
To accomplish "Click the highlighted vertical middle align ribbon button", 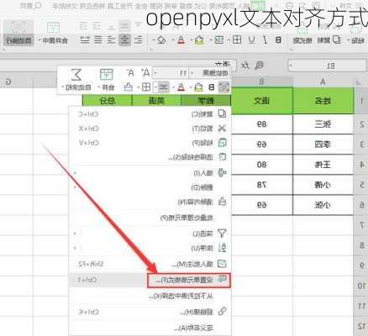I will tap(124, 26).
